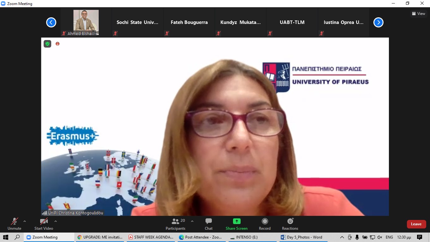Unmute the microphone
This screenshot has height=242, width=430.
14,224
